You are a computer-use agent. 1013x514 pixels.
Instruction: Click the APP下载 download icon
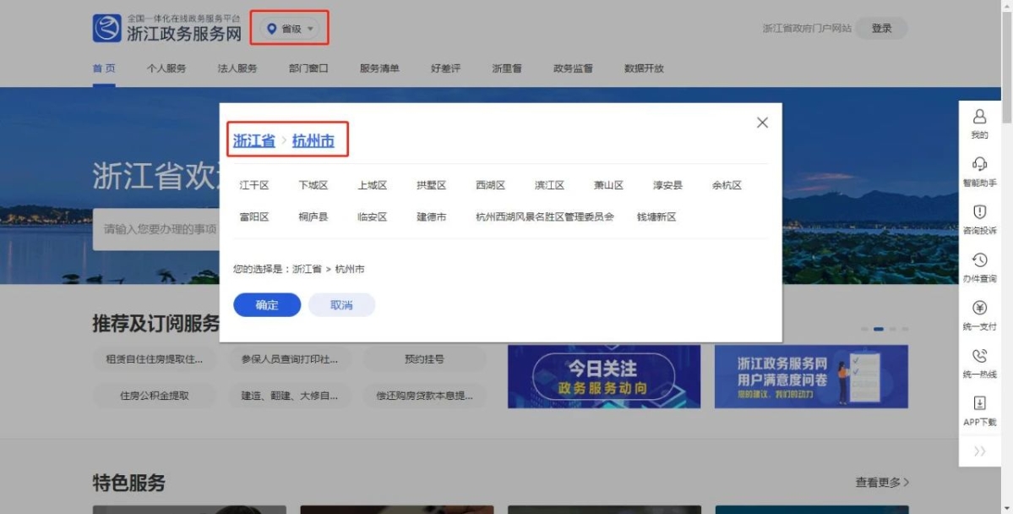click(x=980, y=404)
